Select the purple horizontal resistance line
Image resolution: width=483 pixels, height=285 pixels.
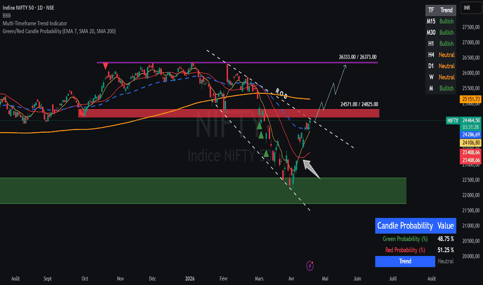coord(237,63)
